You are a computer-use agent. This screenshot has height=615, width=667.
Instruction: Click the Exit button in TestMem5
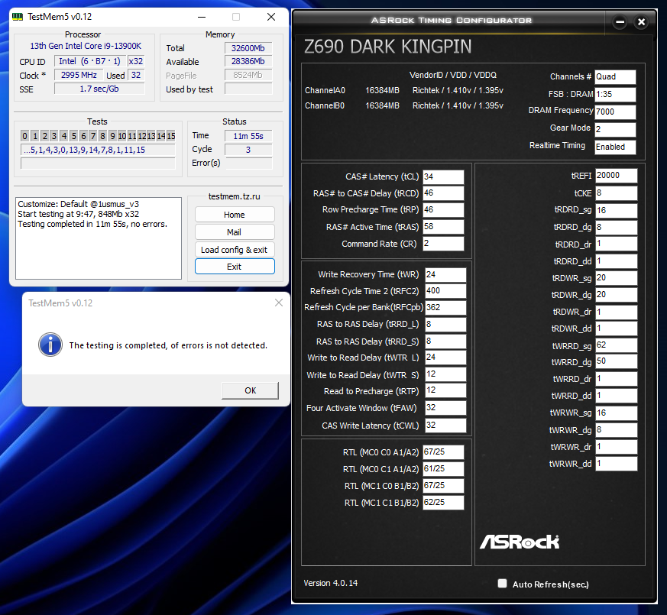pyautogui.click(x=235, y=267)
